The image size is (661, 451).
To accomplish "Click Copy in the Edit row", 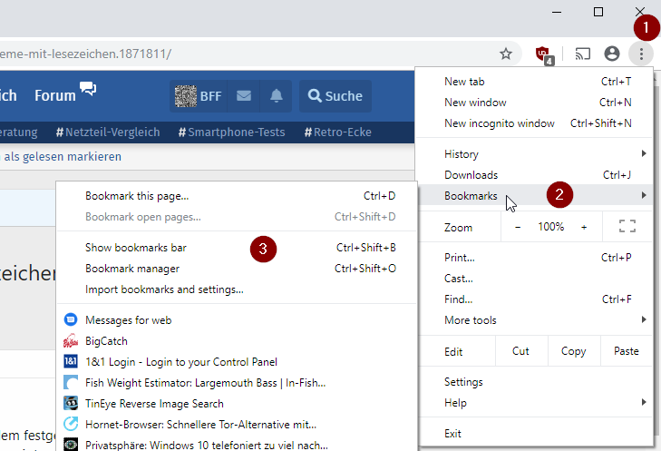I will tap(574, 351).
